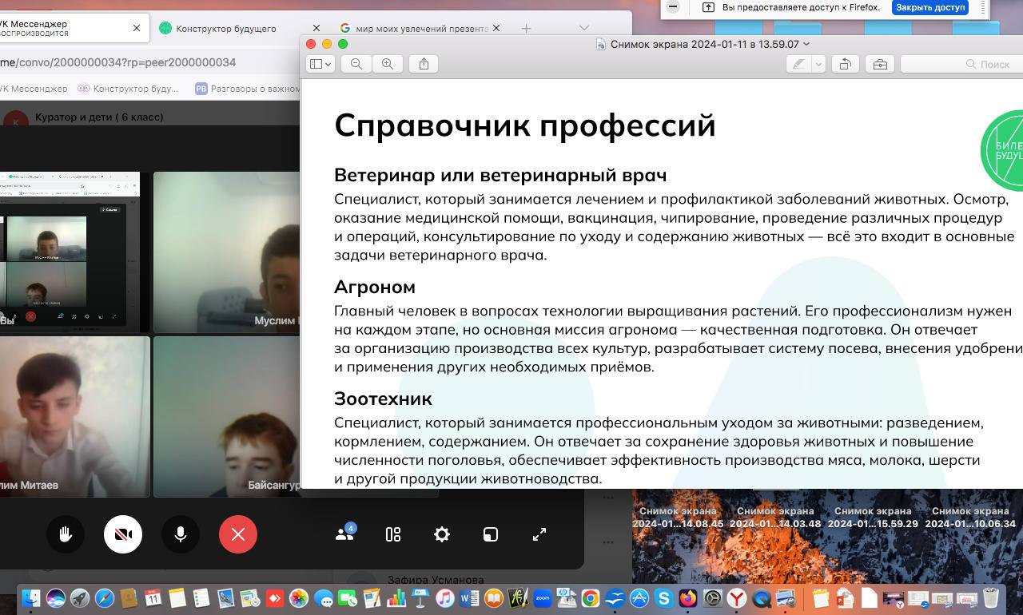This screenshot has height=615, width=1023.
Task: Open the Preview sidebar view dropdown
Action: (320, 64)
